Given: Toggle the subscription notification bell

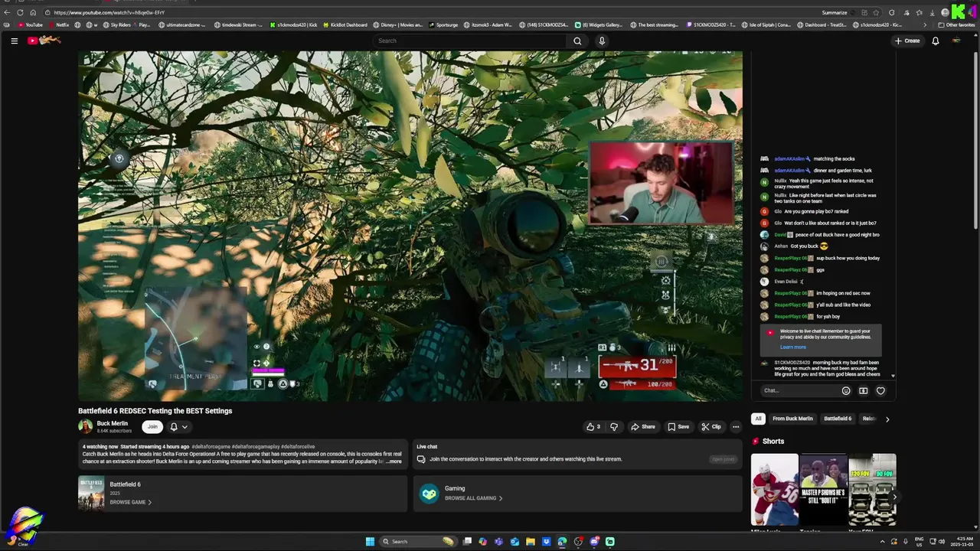Looking at the screenshot, I should pyautogui.click(x=174, y=426).
